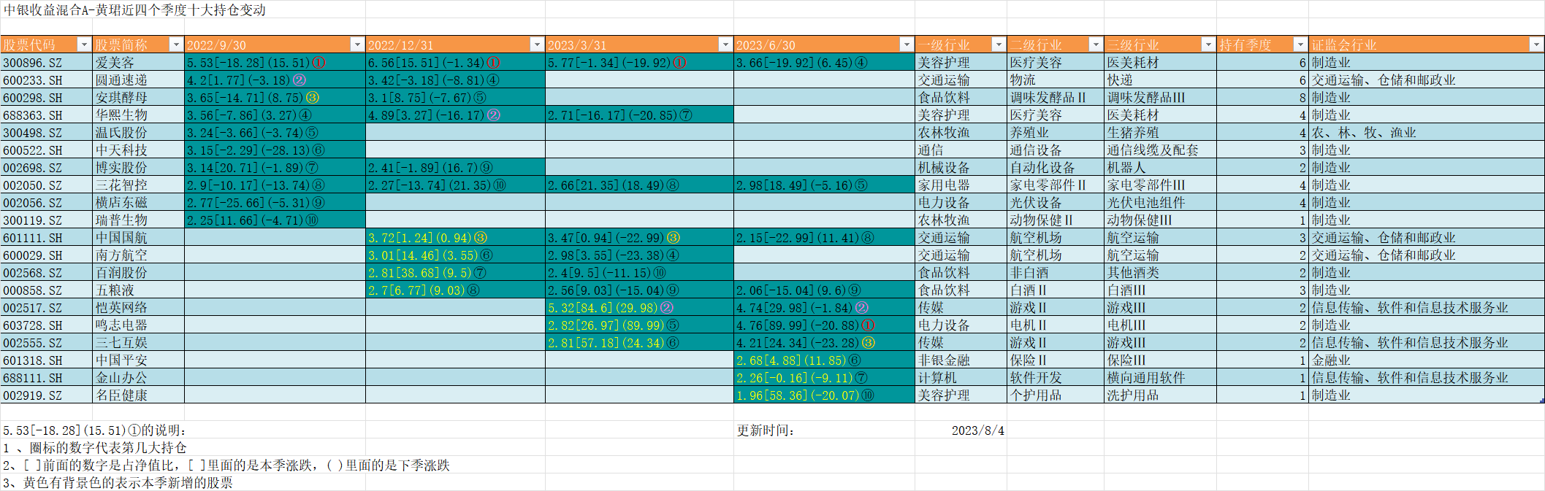Select stock code cell 601111.SH

pos(46,238)
